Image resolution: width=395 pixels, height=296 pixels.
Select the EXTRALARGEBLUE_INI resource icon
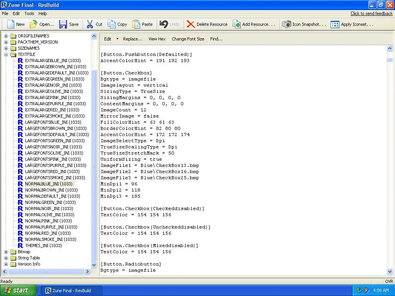[20, 61]
